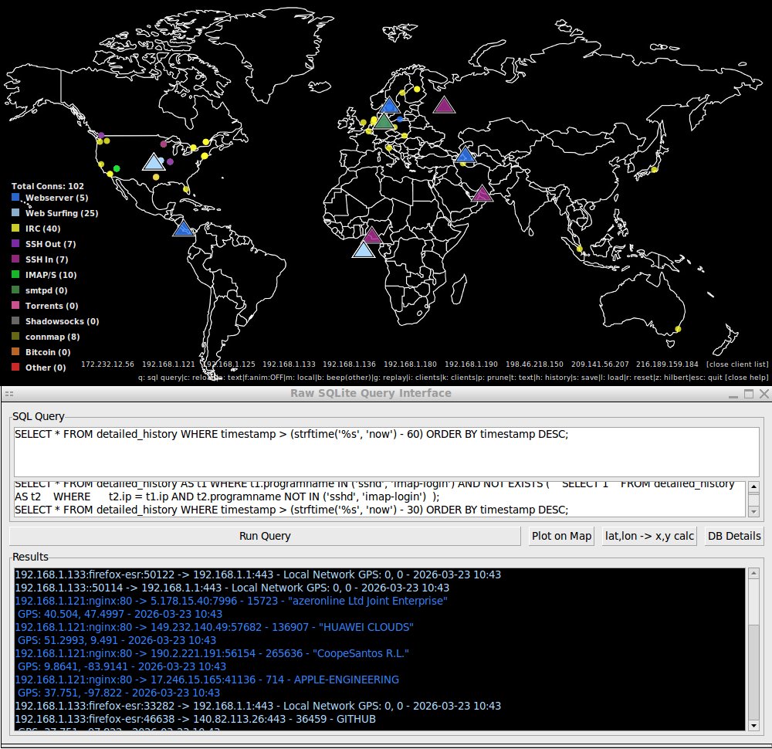Click the bright green dot in western US
772x749 pixels.
click(x=117, y=168)
